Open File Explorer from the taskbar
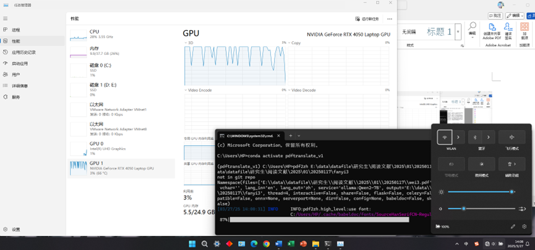Image resolution: width=535 pixels, height=250 pixels. (x=315, y=244)
